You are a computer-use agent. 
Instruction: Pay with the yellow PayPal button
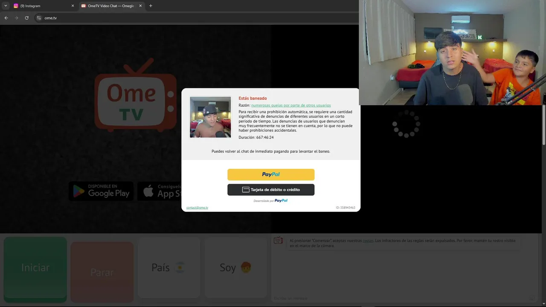point(271,174)
